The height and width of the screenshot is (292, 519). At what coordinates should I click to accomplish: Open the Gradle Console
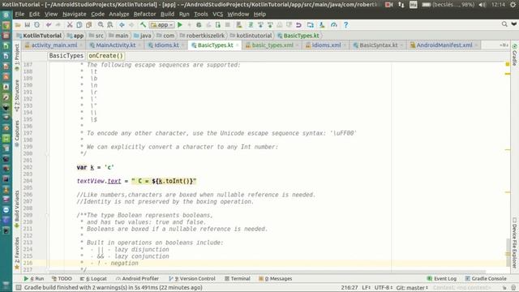[x=486, y=279]
